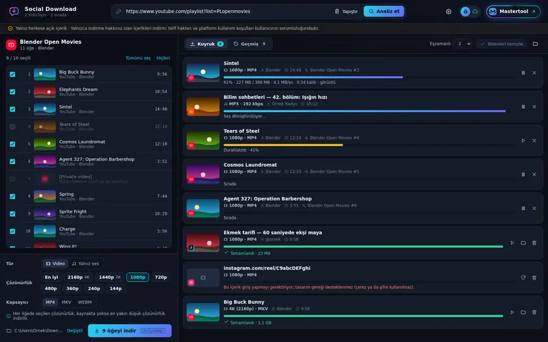Screen dimensions: 548x342
Task: Open the folder for Ekmek tarifi
Action: (523, 243)
